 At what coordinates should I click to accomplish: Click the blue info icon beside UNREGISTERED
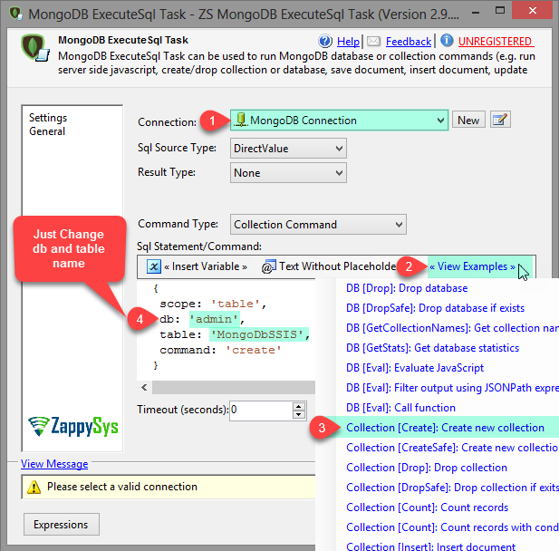(x=447, y=41)
